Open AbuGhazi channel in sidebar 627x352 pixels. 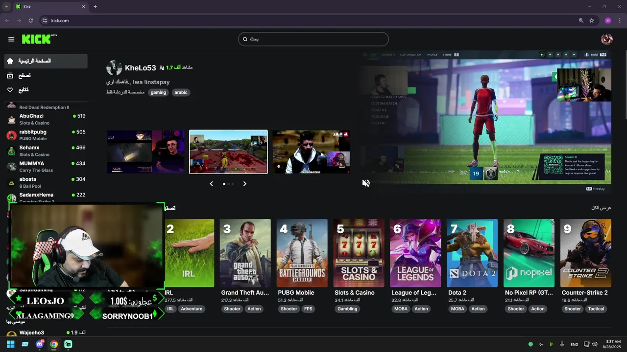(46, 119)
